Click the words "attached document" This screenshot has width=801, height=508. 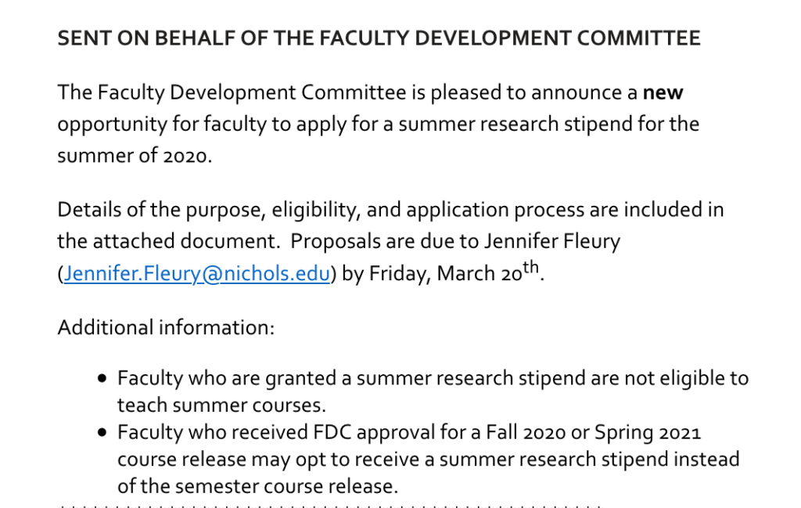coord(177,242)
